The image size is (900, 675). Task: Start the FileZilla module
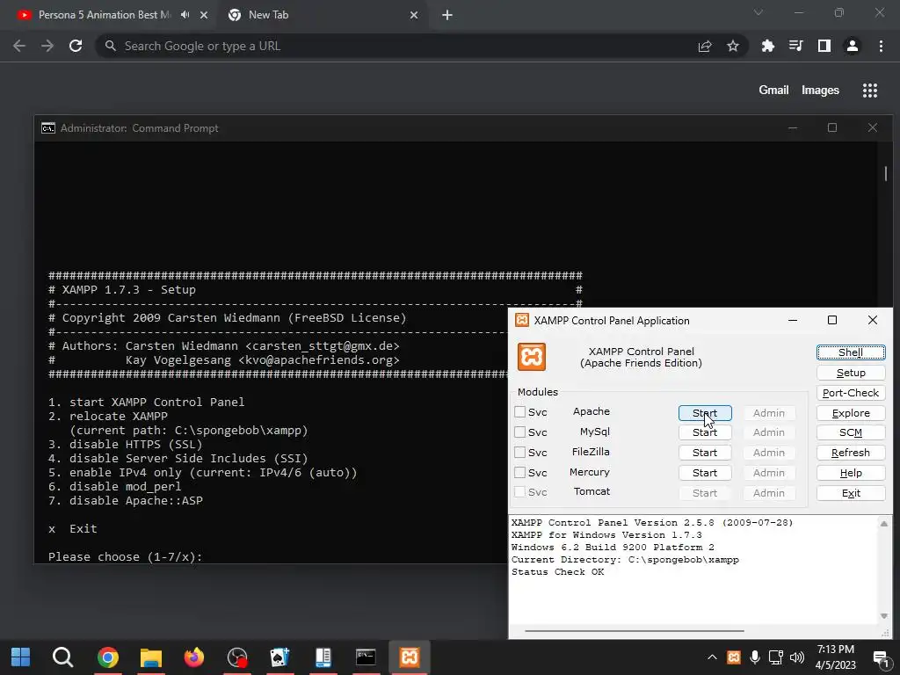(x=705, y=453)
